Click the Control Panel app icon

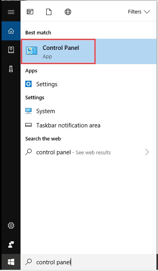point(32,51)
